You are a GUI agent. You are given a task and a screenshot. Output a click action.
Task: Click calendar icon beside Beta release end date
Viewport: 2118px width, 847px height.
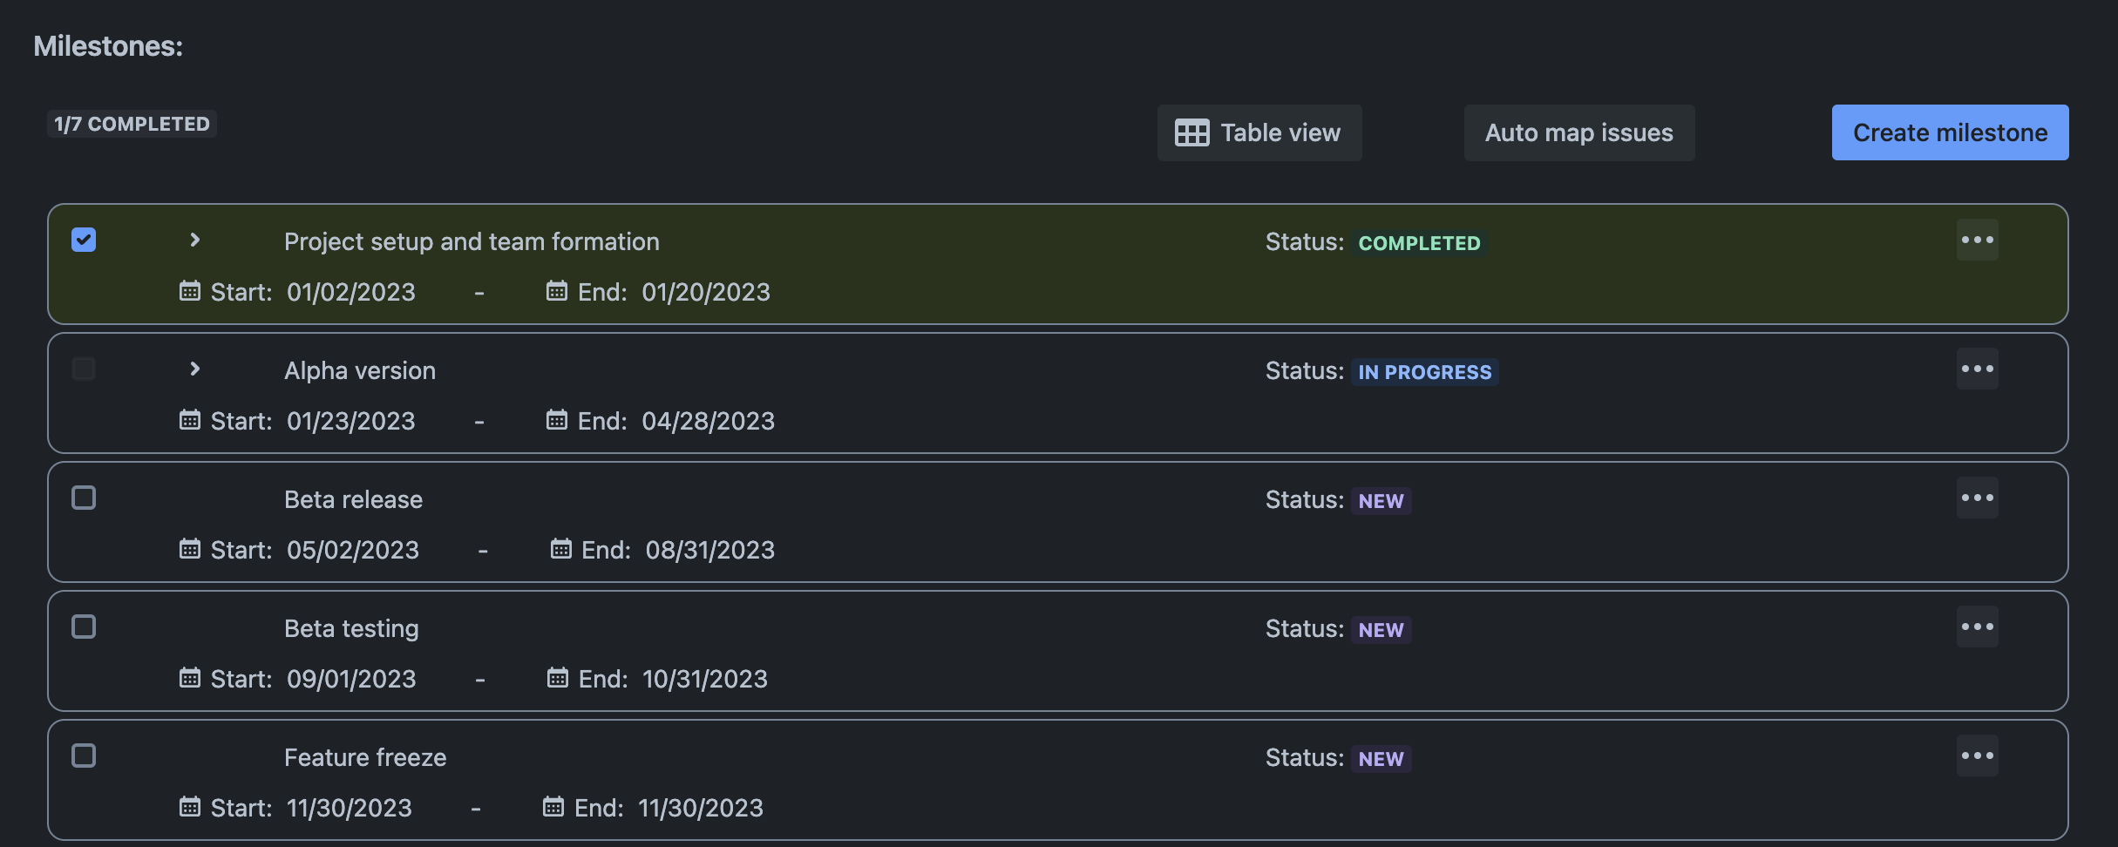click(x=560, y=549)
